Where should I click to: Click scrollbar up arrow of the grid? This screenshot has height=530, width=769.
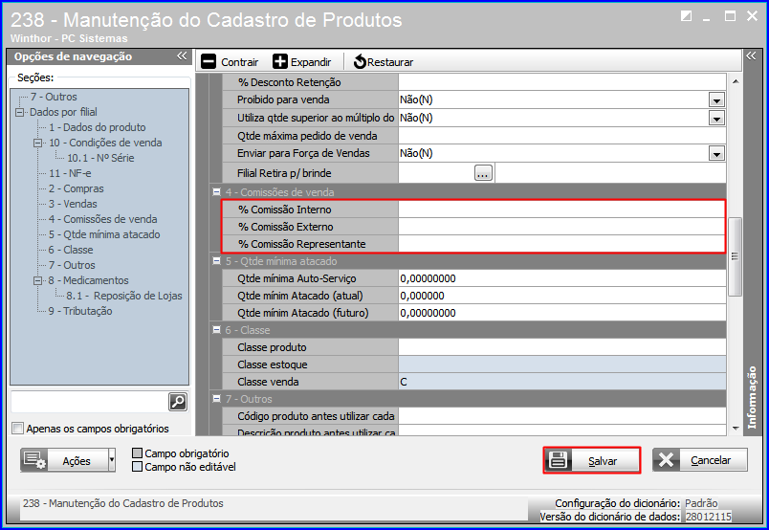tap(736, 81)
